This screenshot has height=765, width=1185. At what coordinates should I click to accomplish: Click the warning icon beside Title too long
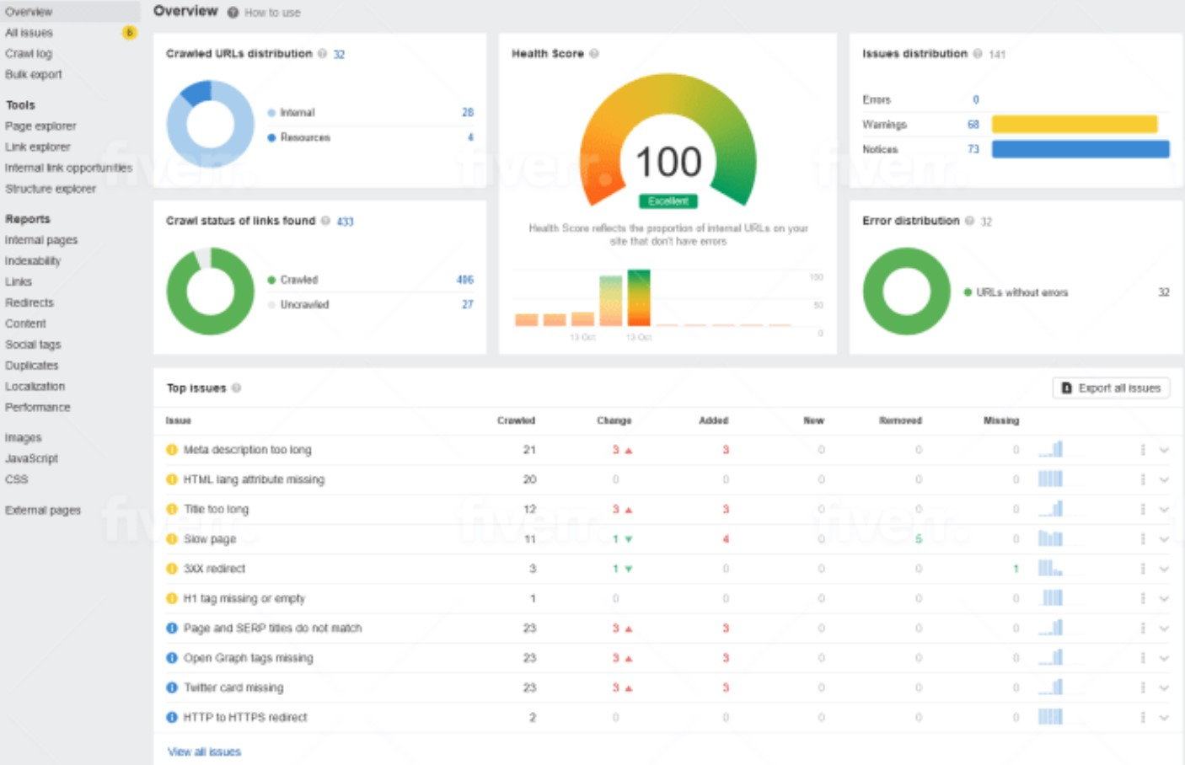172,509
